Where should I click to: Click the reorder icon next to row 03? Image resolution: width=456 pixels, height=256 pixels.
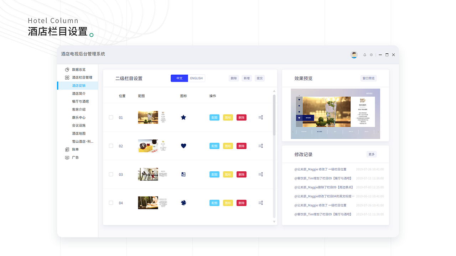click(260, 174)
